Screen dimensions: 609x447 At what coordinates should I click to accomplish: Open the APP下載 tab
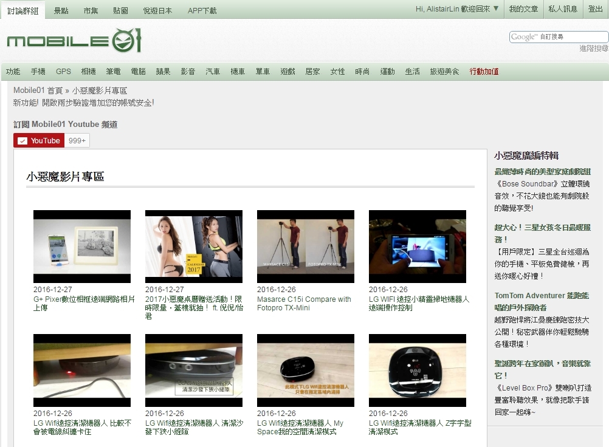(x=202, y=10)
